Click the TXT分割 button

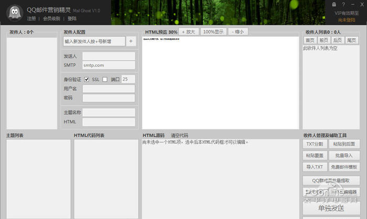coord(315,144)
